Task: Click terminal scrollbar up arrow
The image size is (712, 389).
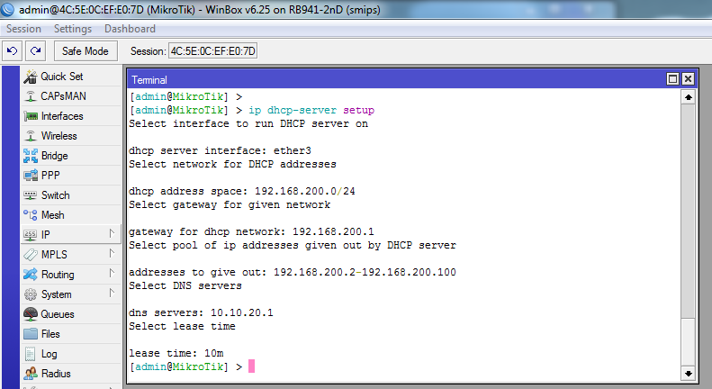Action: click(x=689, y=97)
